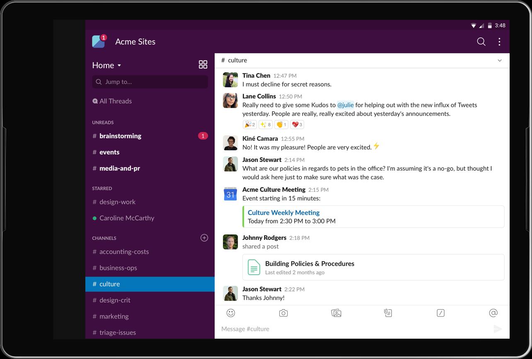The image size is (532, 359).
Task: Open the triage-issues channel
Action: [150, 332]
